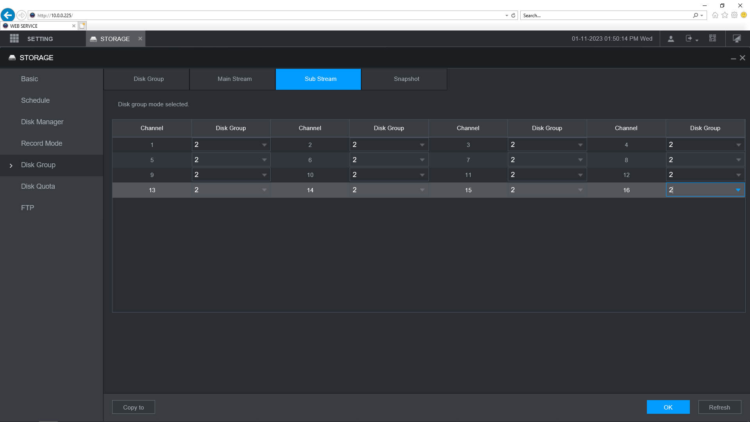Screen dimensions: 750x422
Task: Close the STORAGE panel
Action: click(743, 58)
